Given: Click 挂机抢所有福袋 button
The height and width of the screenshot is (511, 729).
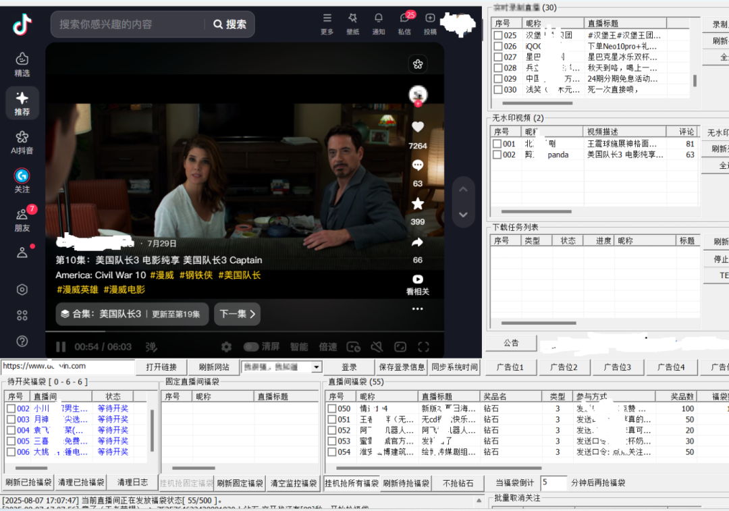Looking at the screenshot, I should pos(352,483).
